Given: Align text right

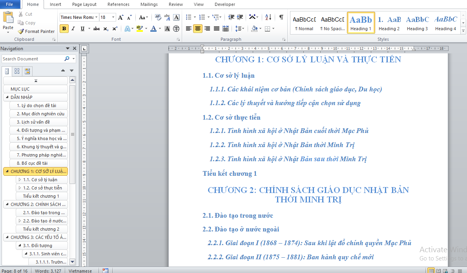Looking at the screenshot, I should click(207, 29).
